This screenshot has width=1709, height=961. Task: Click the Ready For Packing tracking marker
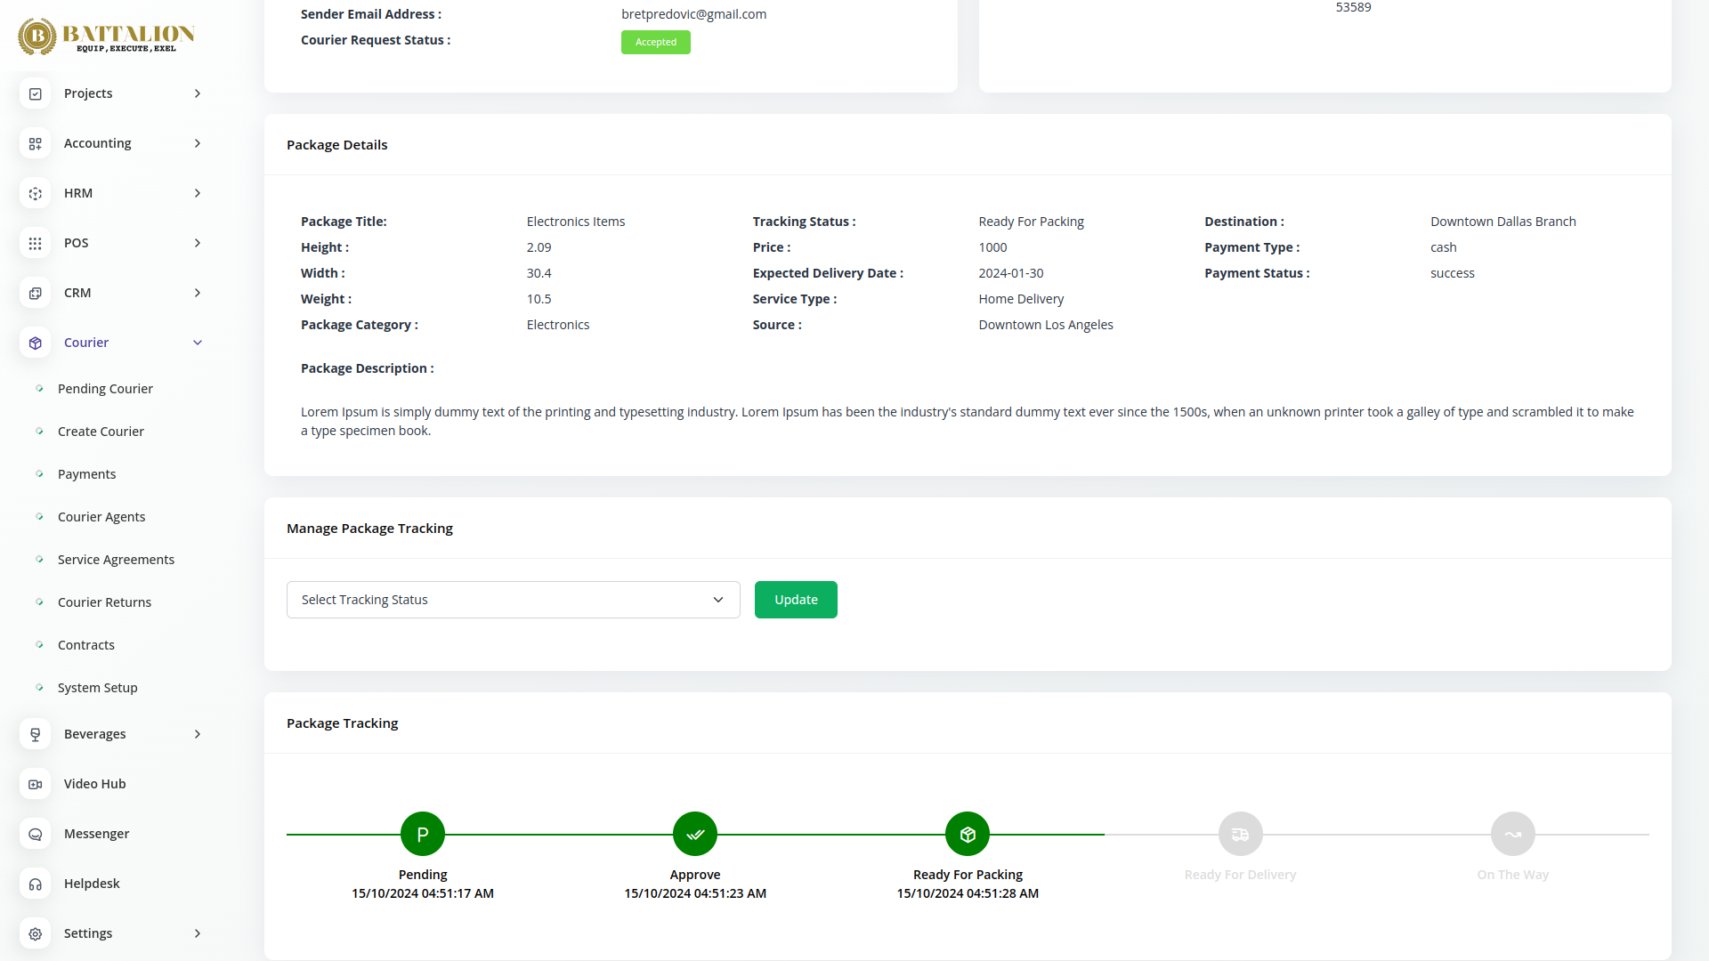968,834
